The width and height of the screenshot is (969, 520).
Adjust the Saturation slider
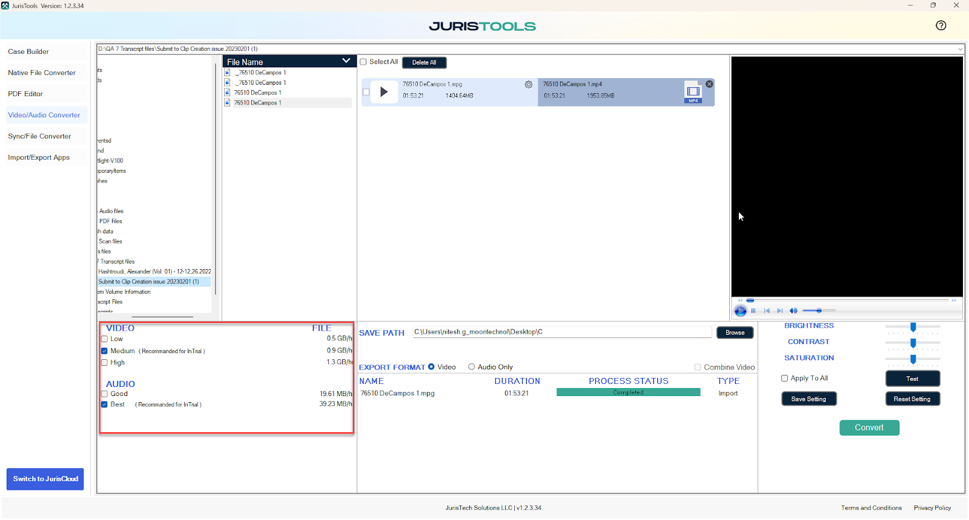click(913, 359)
